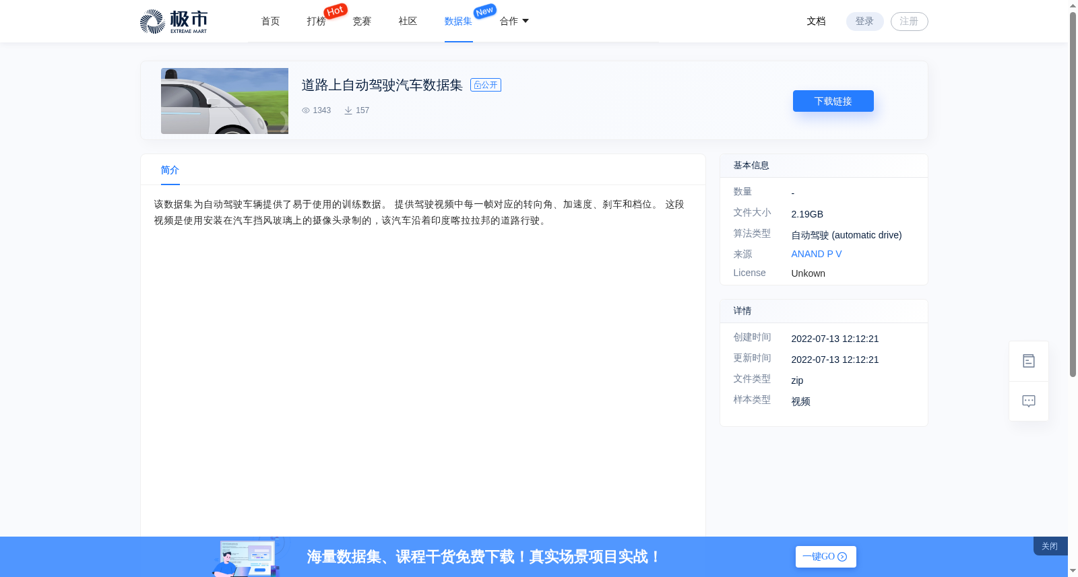Click the 极市 Extreme Mart logo

pos(173,22)
